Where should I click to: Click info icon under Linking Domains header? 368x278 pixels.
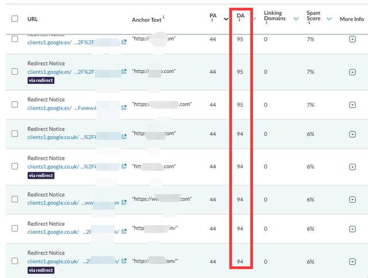266,23
